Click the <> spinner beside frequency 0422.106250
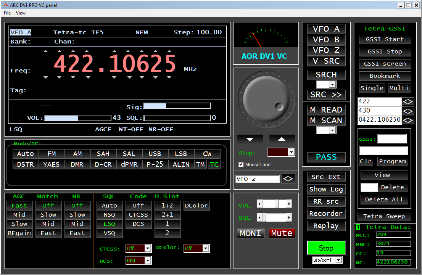422x275 pixels. click(x=408, y=119)
